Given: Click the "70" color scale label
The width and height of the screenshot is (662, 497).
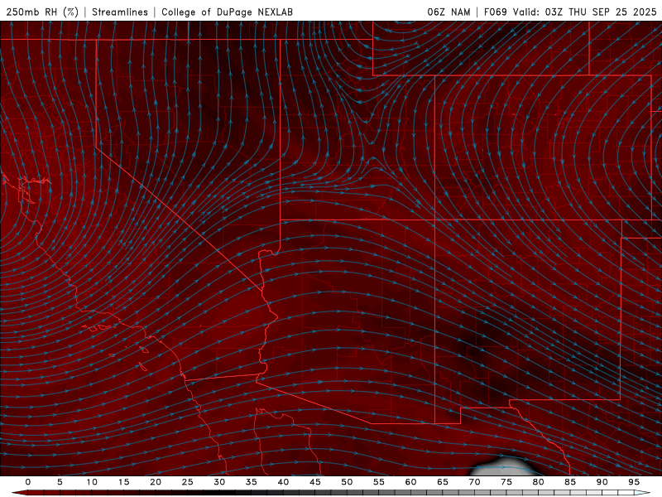Looking at the screenshot, I should [x=474, y=482].
